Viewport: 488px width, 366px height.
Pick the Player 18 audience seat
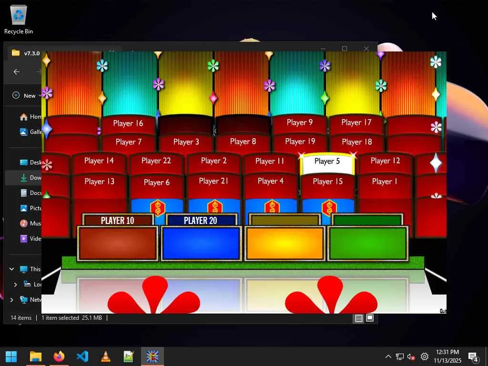coord(356,142)
